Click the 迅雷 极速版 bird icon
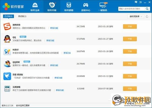This screenshot has height=108, width=152. (7, 76)
